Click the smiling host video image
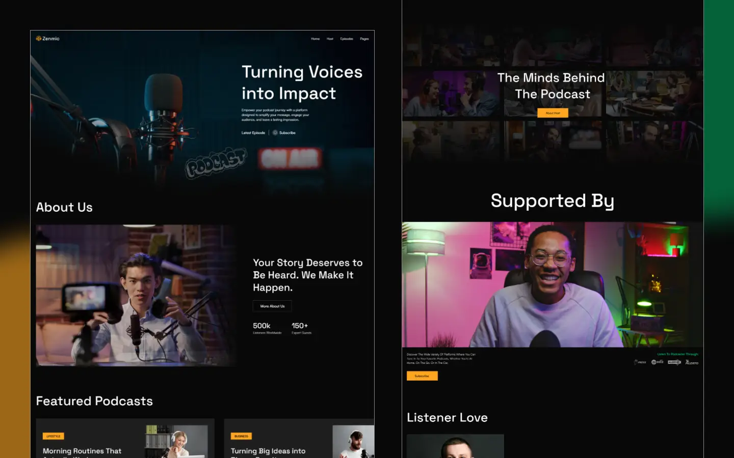Image resolution: width=734 pixels, height=458 pixels. click(x=553, y=284)
